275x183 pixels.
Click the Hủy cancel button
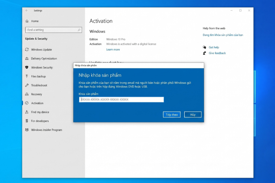193,115
